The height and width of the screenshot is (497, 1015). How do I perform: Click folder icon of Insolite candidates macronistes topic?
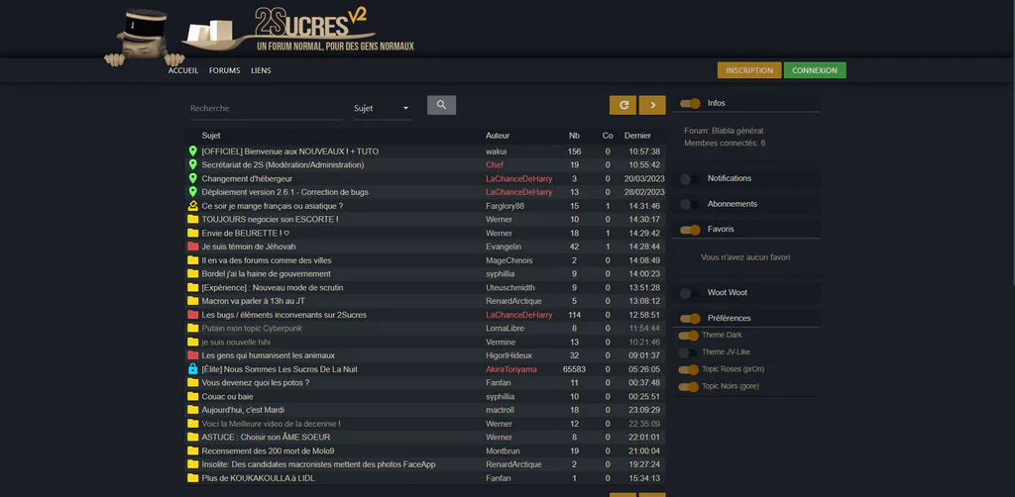click(192, 464)
